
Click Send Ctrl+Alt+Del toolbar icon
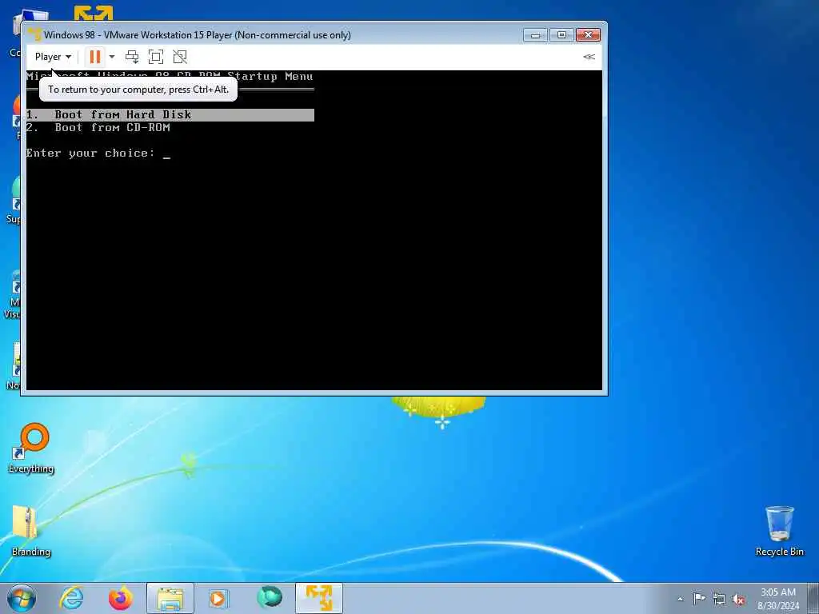pos(132,57)
